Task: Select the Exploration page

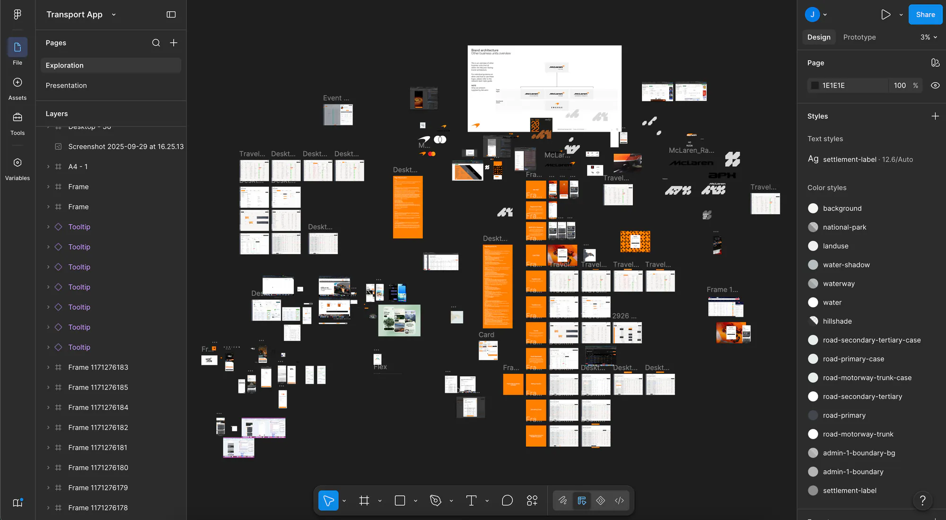Action: [111, 65]
